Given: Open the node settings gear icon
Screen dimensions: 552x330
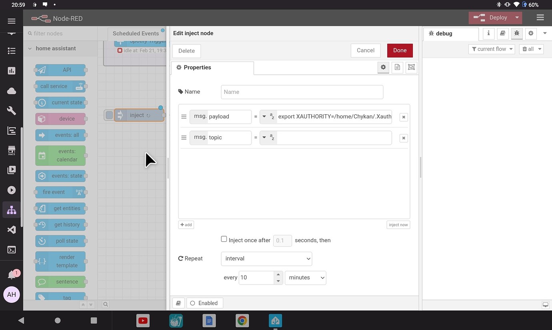Looking at the screenshot, I should [383, 68].
